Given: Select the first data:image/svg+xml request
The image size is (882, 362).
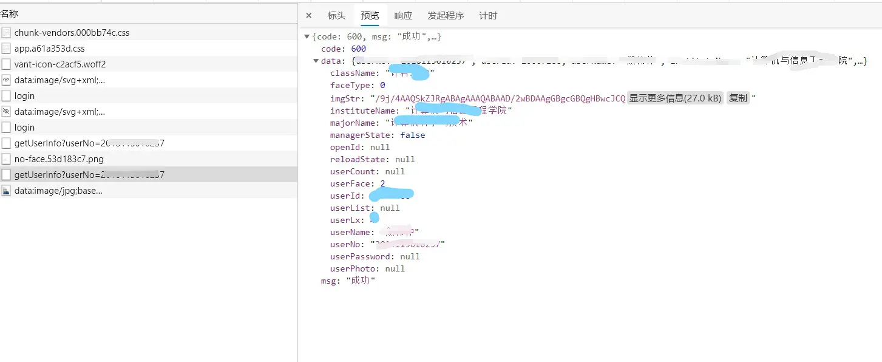Looking at the screenshot, I should pyautogui.click(x=59, y=80).
